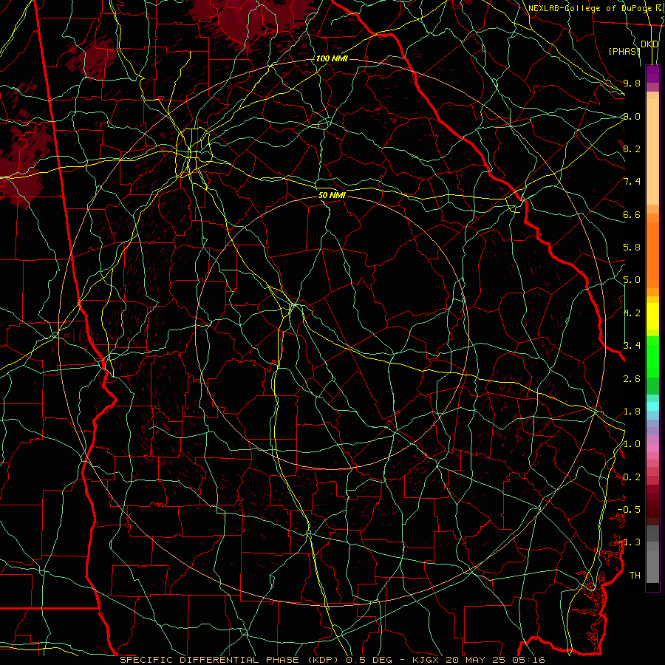Screen dimensions: 665x665
Task: Pick the bright yellow segment of color bar
Action: click(652, 316)
